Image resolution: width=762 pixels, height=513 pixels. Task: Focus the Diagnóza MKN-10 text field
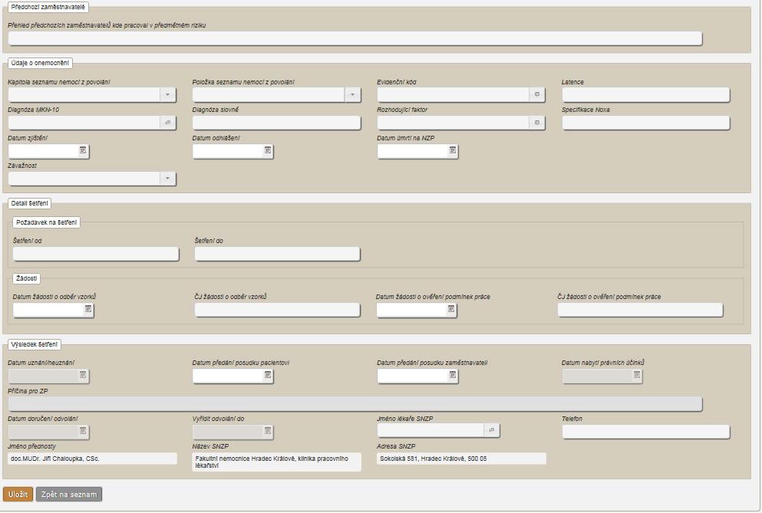coord(84,123)
